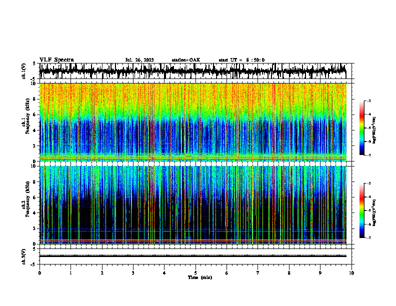Click the ch.3(V) axis label
The height and width of the screenshot is (306, 396).
(24, 256)
